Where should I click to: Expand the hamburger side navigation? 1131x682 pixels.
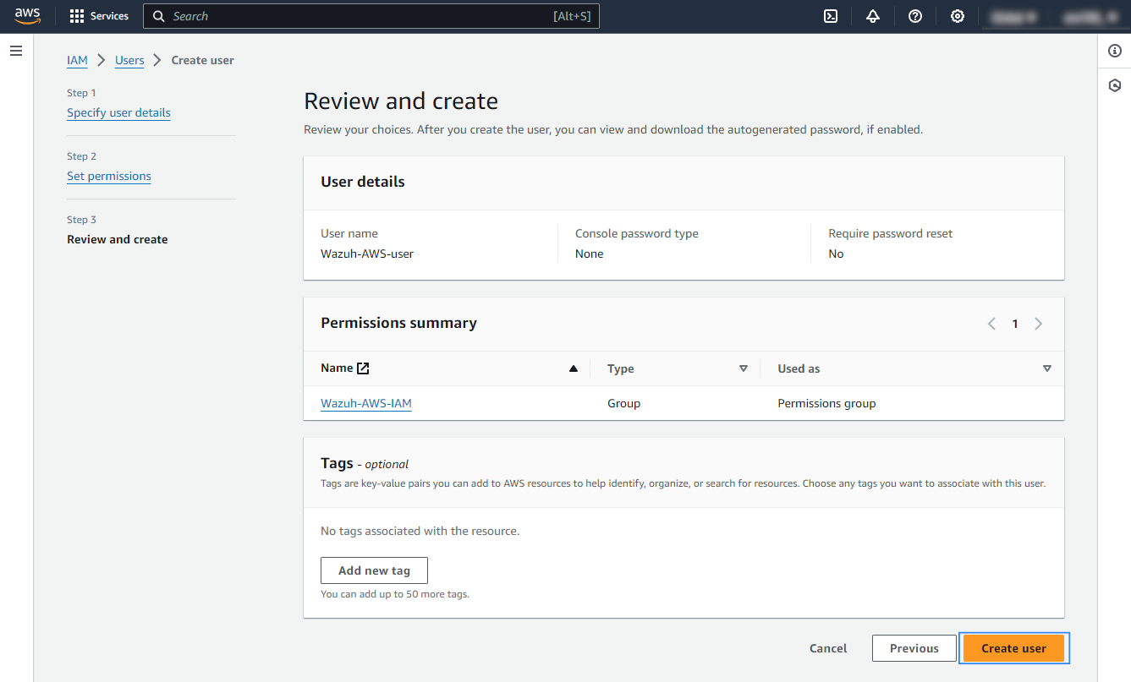[16, 52]
